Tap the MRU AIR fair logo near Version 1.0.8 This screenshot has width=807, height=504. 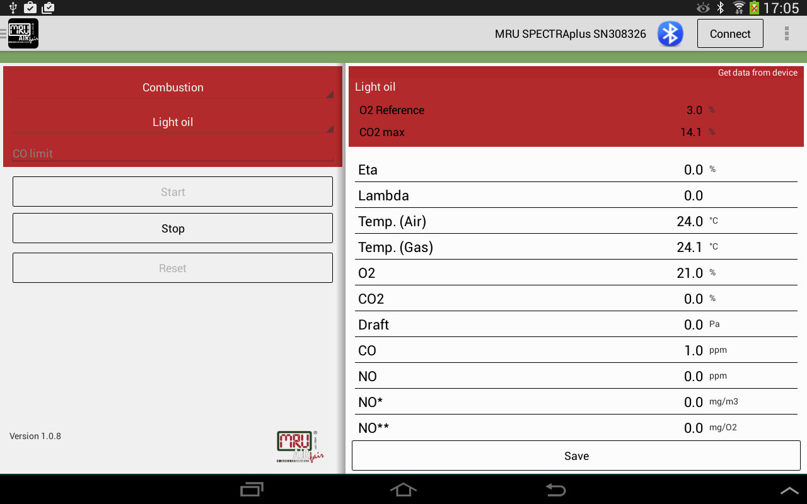(x=299, y=447)
